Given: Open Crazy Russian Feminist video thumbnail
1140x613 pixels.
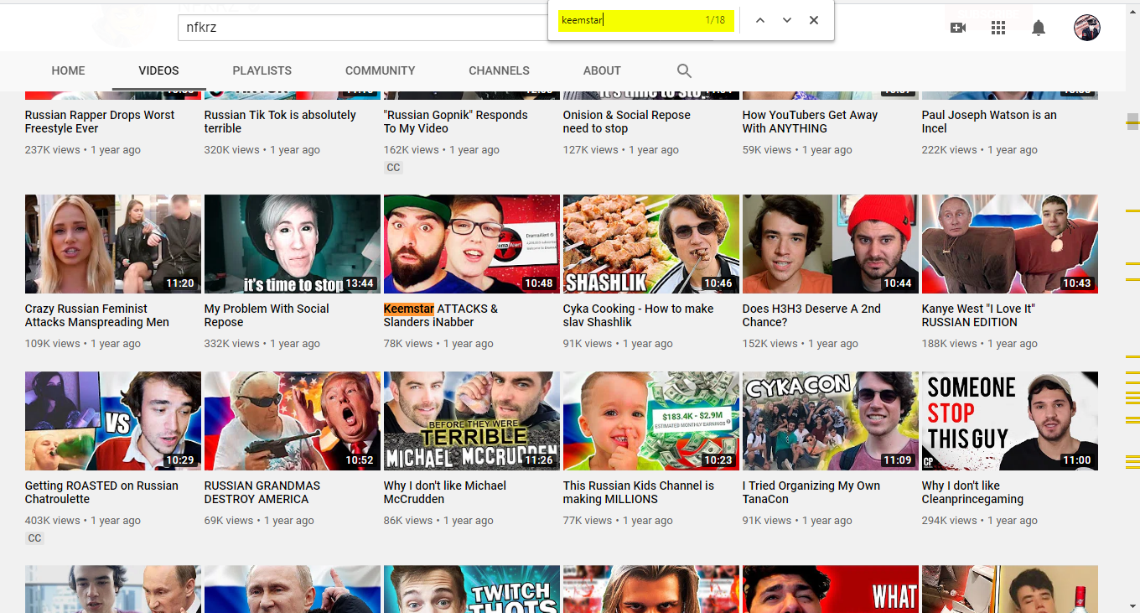Looking at the screenshot, I should (113, 244).
